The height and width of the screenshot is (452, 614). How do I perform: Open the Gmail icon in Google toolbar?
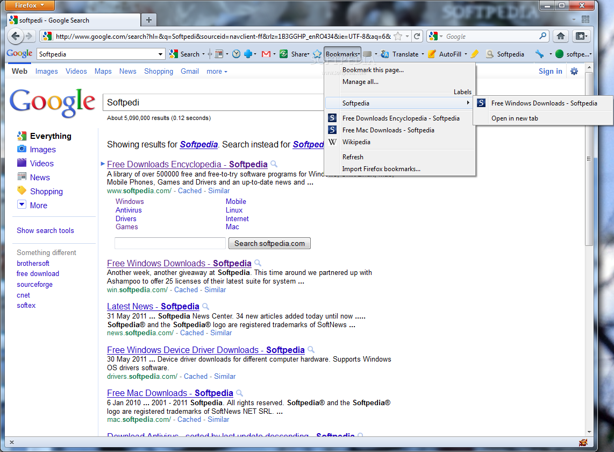[x=266, y=54]
